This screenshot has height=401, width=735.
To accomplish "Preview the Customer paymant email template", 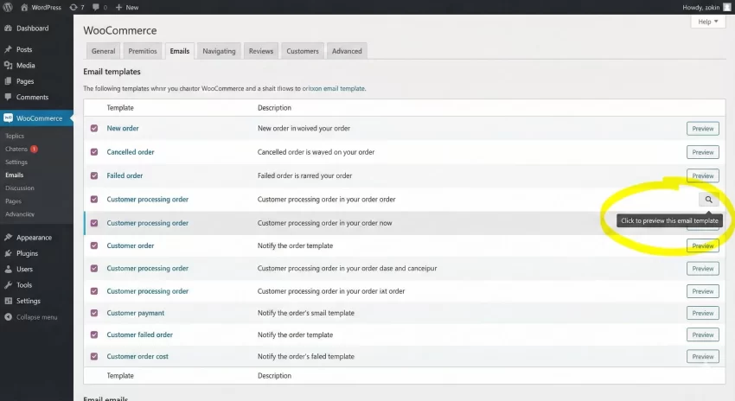I will 703,313.
